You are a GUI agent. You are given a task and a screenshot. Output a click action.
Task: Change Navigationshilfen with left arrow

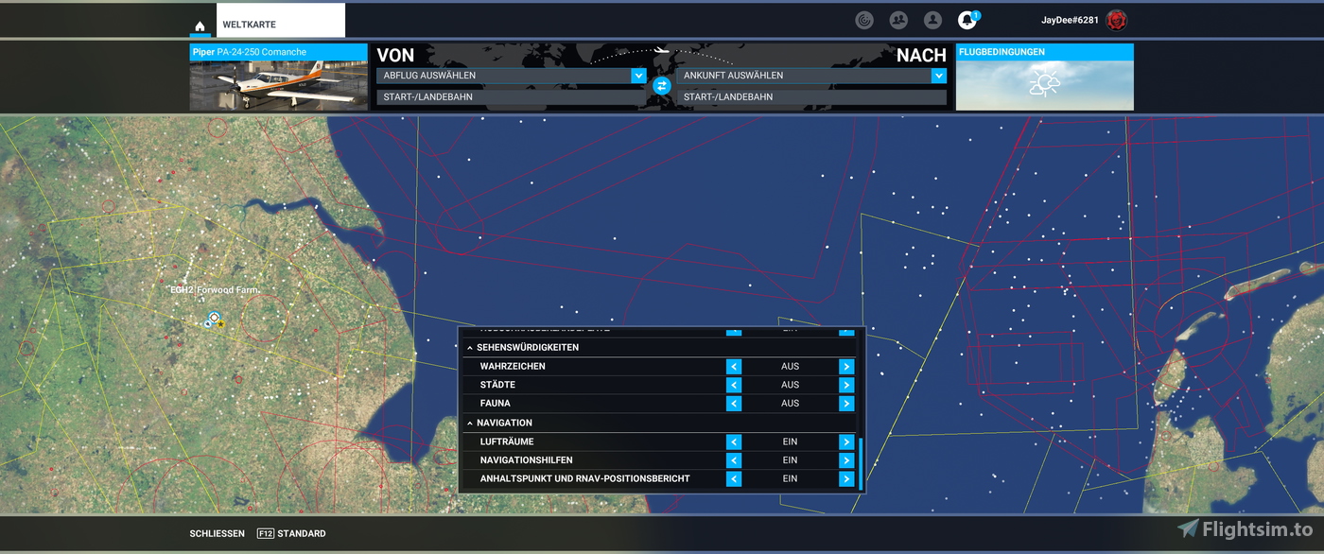734,460
